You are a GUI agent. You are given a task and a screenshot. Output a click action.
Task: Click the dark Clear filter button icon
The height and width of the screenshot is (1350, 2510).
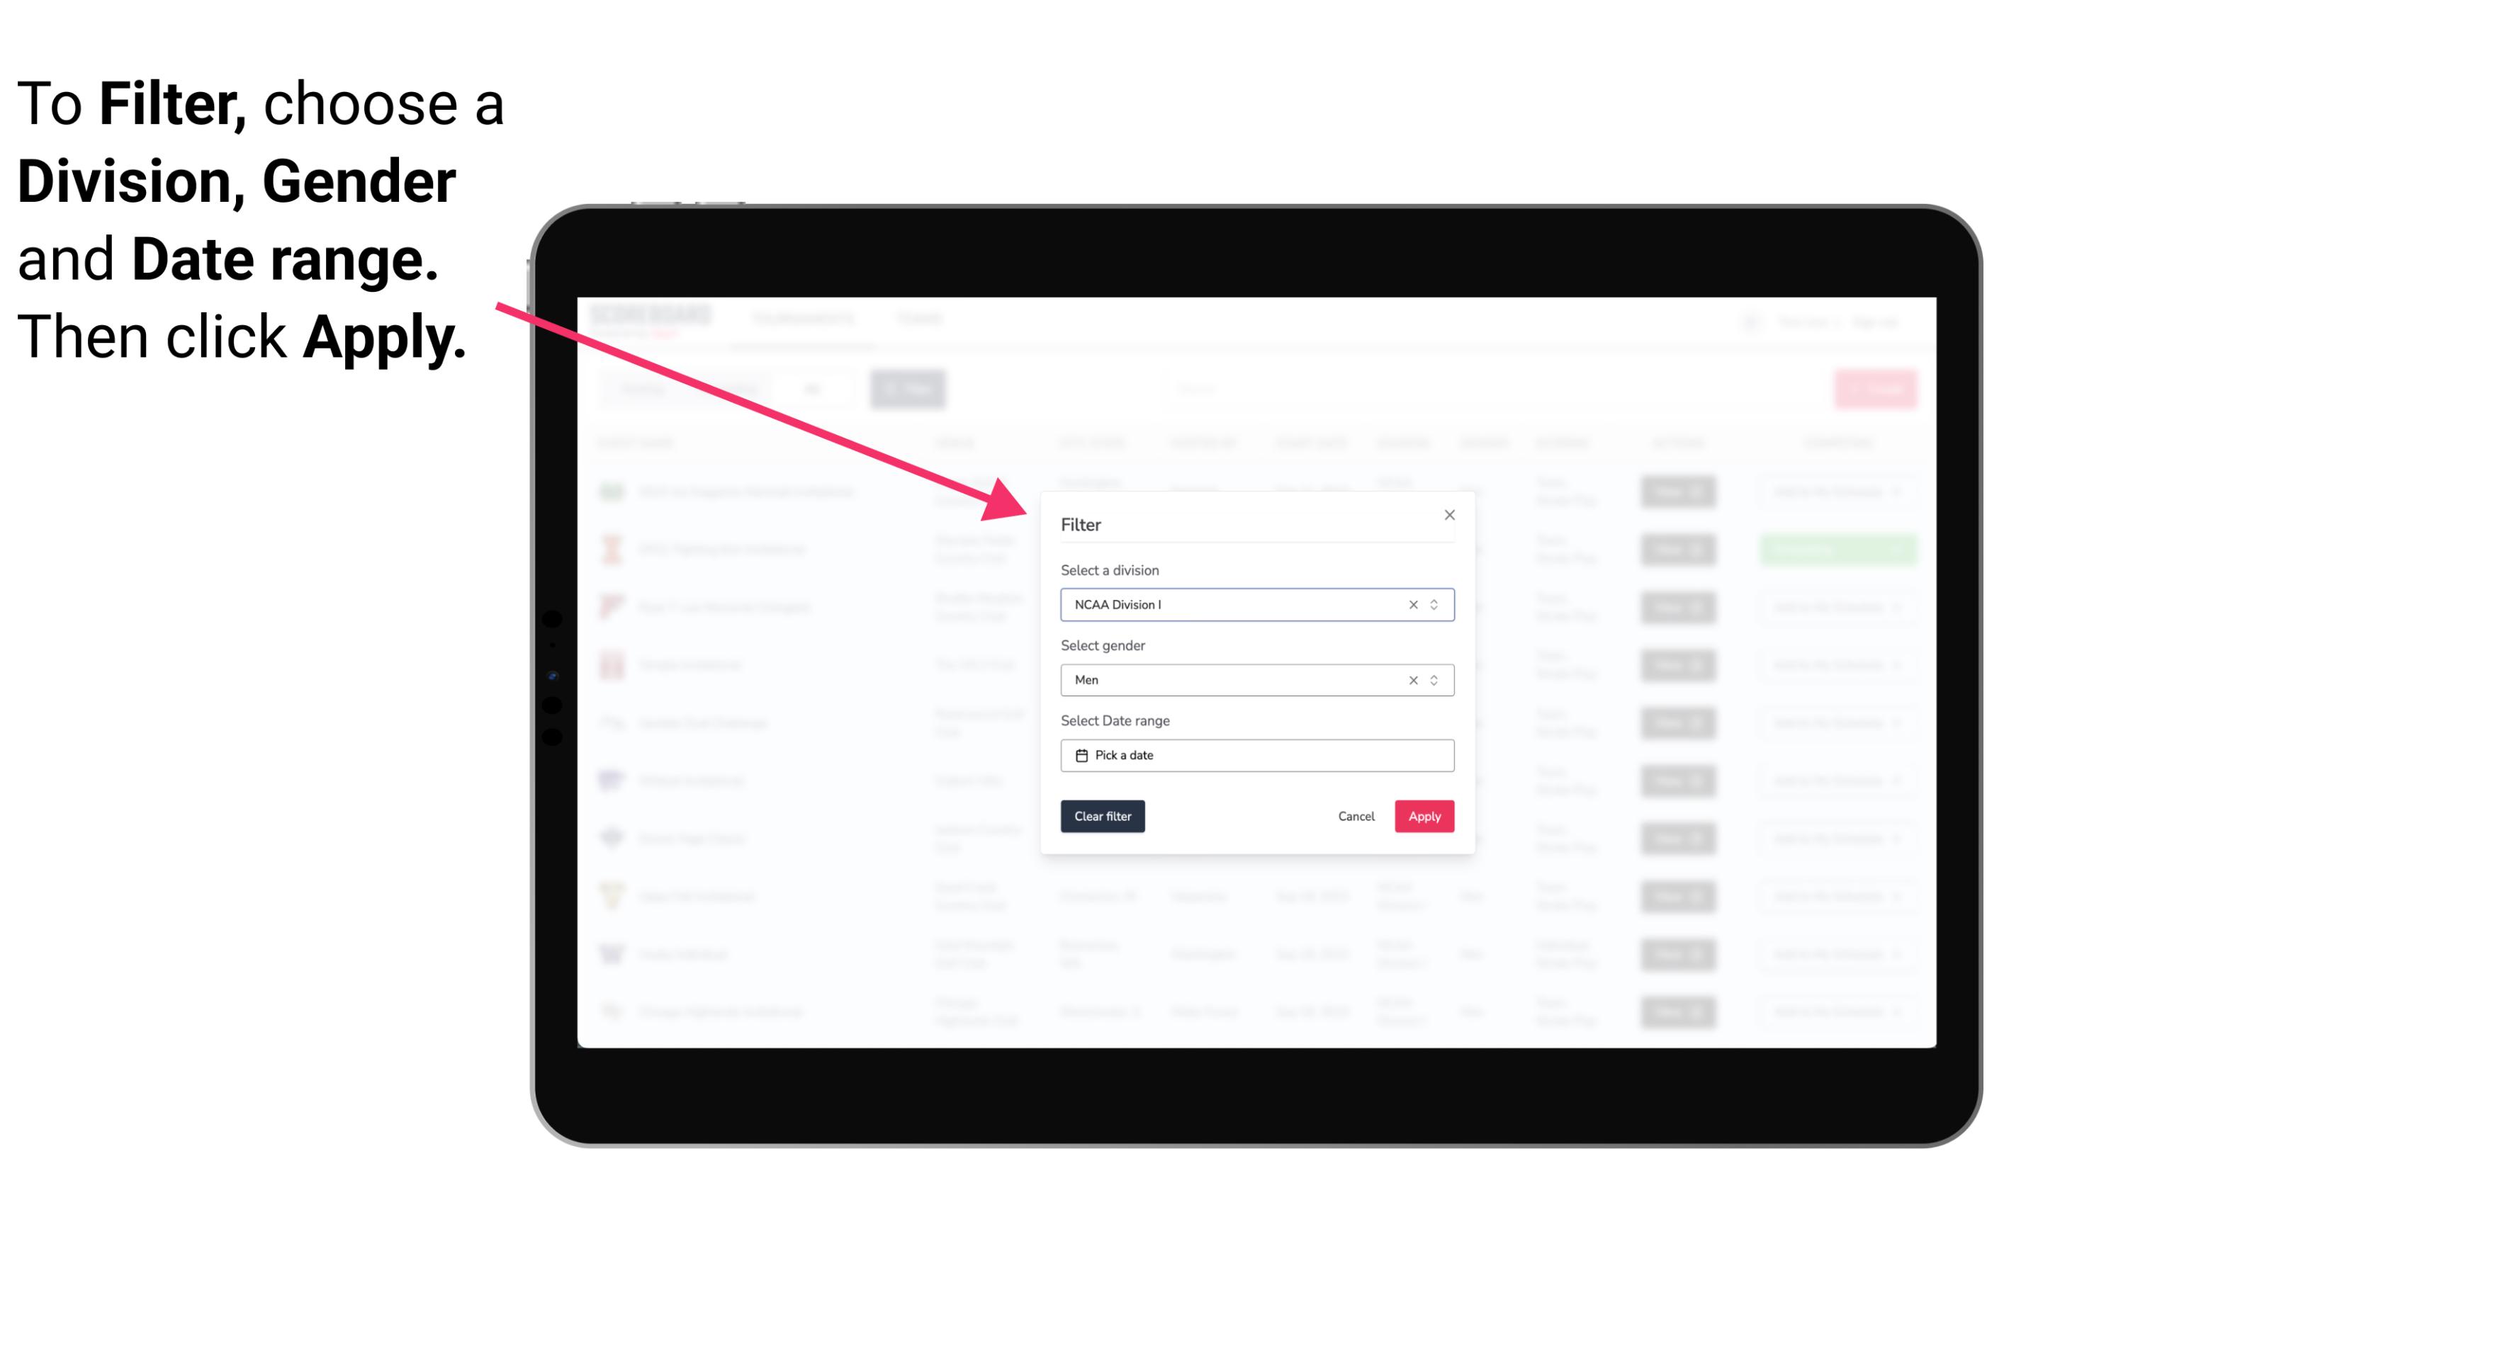(1103, 817)
